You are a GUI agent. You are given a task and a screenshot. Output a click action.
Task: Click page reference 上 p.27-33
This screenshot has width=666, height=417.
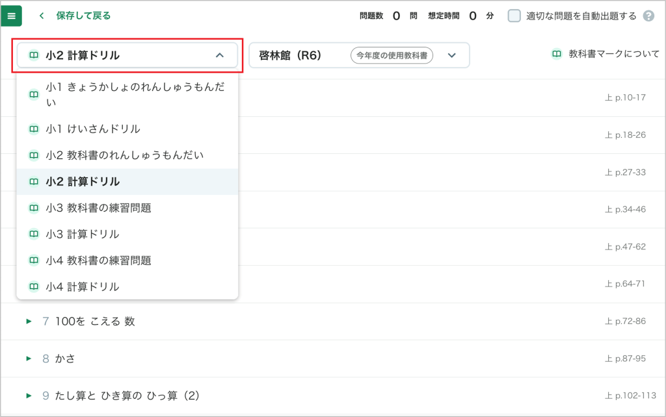coord(625,172)
